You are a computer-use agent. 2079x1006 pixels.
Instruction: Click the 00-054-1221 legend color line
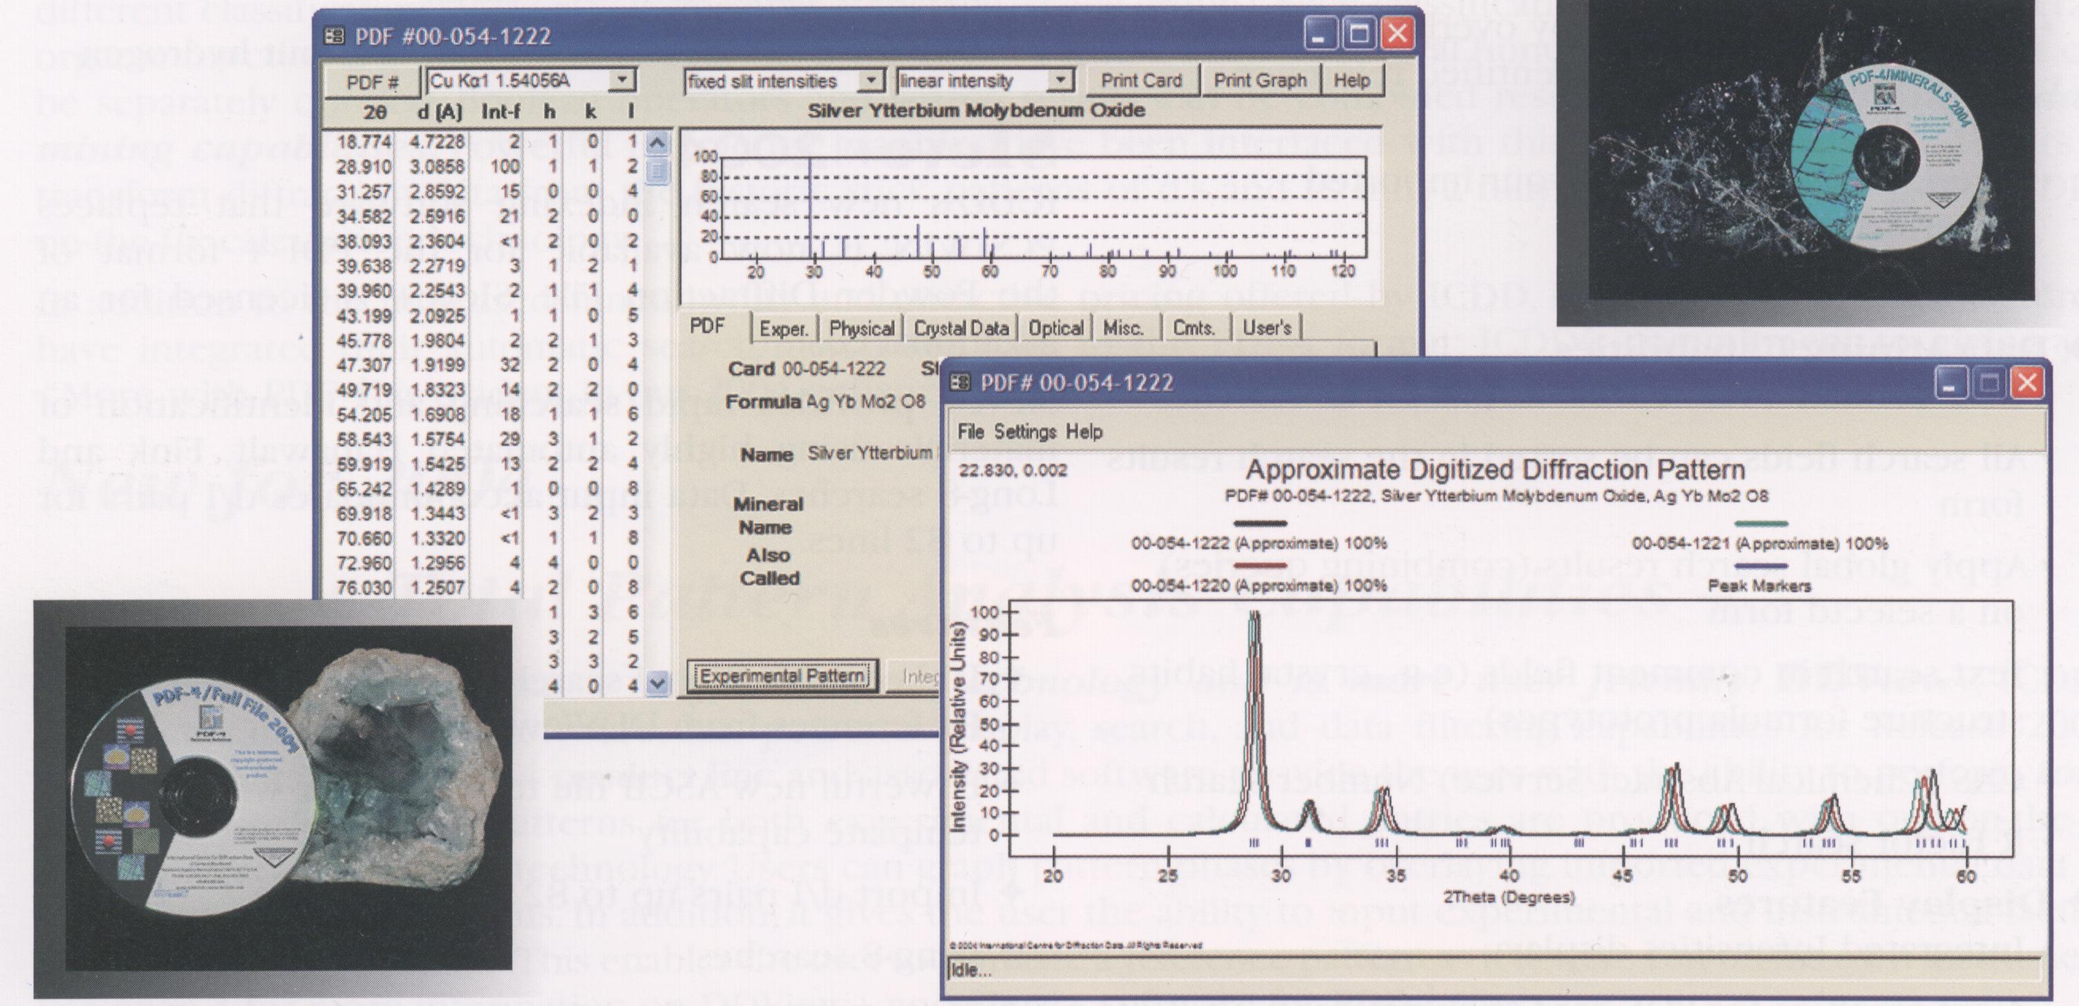click(1760, 524)
